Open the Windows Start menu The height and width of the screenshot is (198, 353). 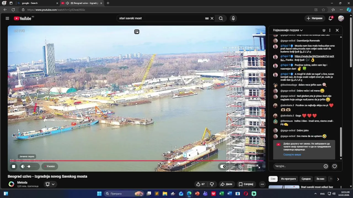coord(100,194)
